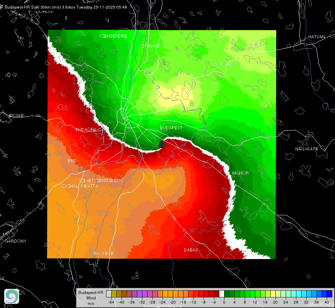Screen dimensions: 335x308
Task: Click the -64 legend value
Action: pyautogui.click(x=111, y=302)
